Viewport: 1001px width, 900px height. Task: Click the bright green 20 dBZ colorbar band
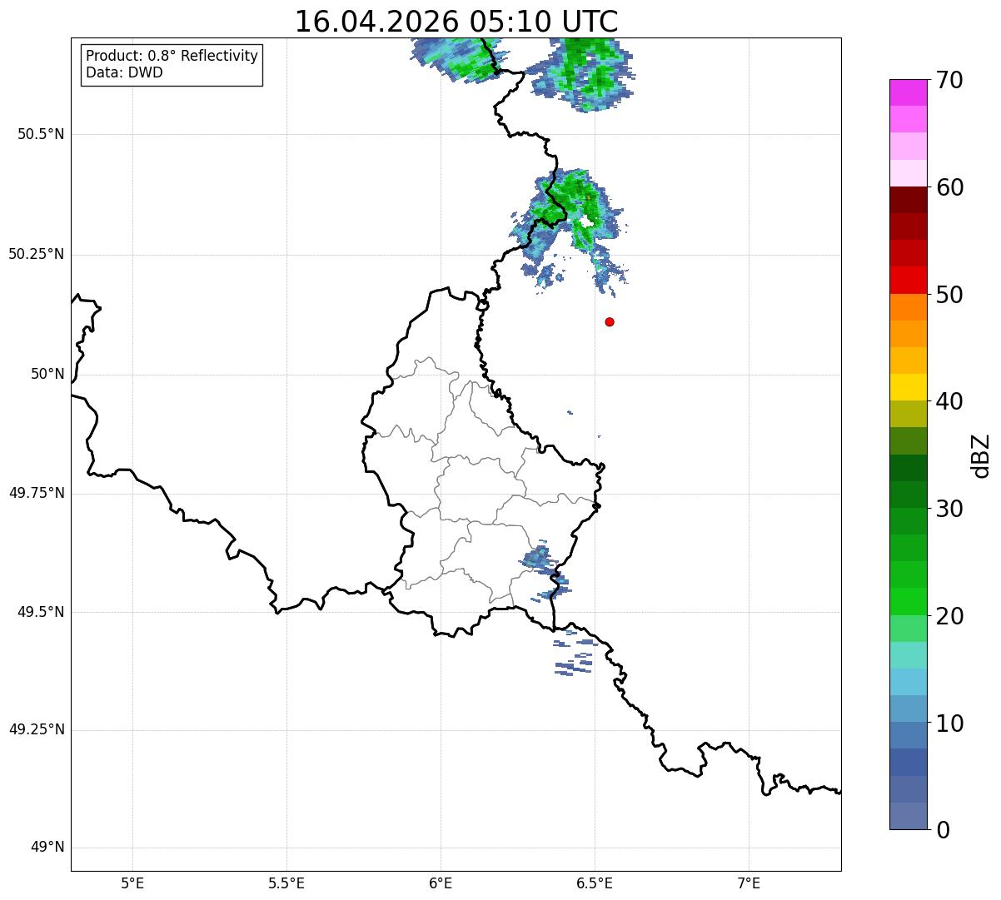tap(903, 602)
